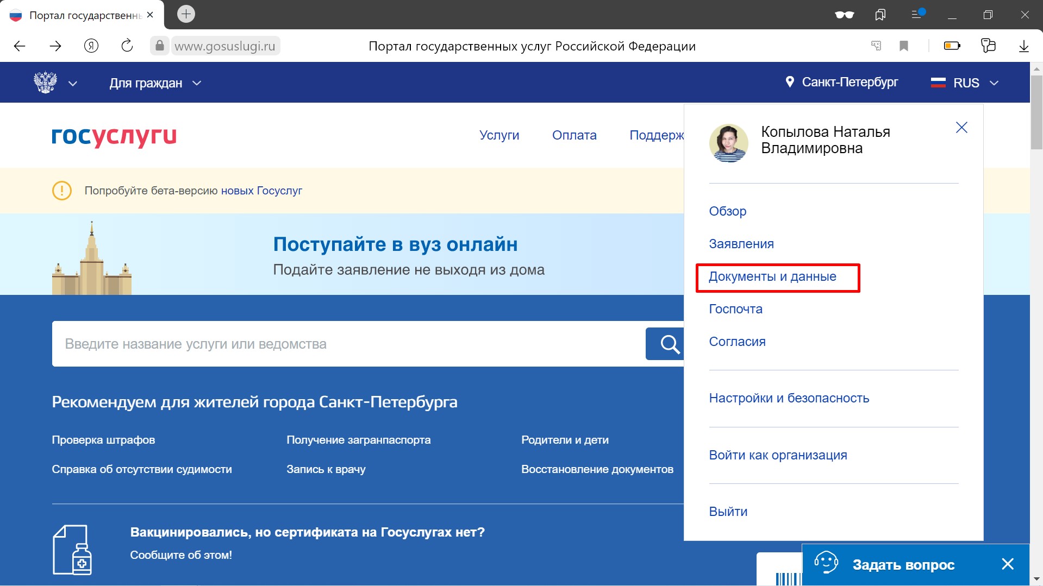Open the Услуги menu item
This screenshot has width=1043, height=586.
click(499, 135)
